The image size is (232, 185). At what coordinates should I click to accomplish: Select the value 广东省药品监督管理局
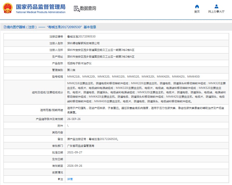(81, 146)
